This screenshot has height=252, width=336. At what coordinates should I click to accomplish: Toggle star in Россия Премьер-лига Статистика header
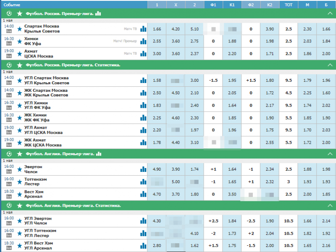tap(19, 65)
